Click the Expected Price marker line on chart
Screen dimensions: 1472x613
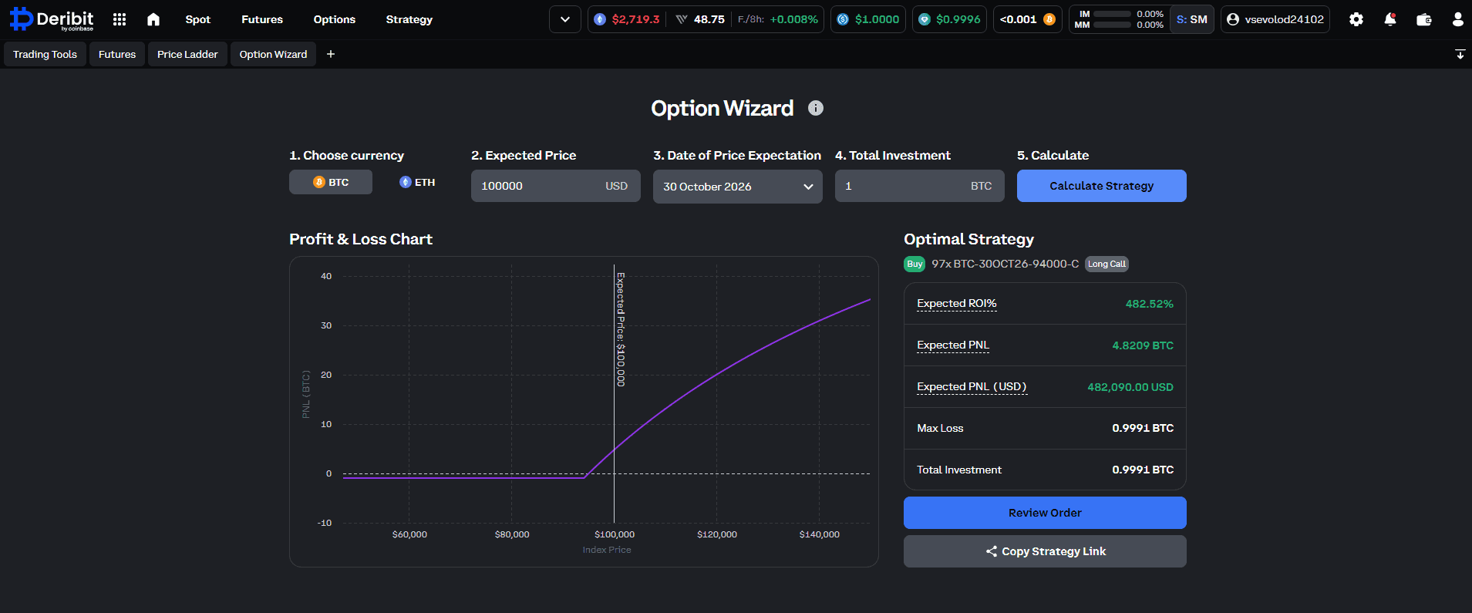click(615, 393)
